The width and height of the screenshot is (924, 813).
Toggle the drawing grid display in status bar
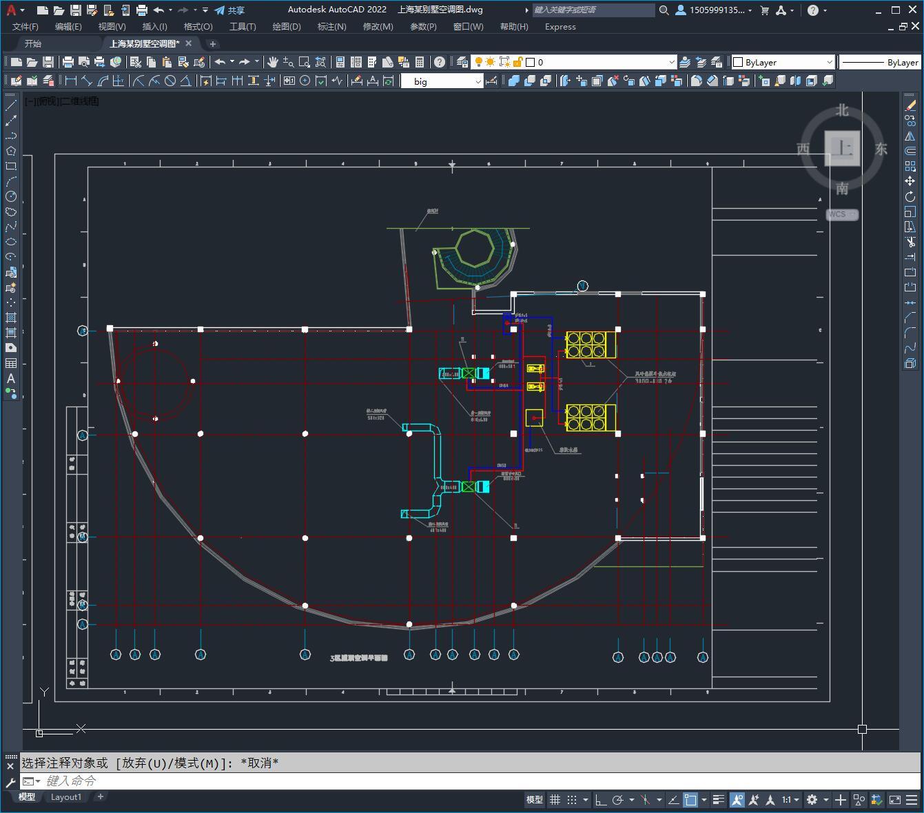(x=555, y=800)
